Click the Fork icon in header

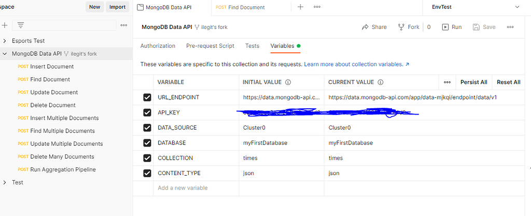[x=401, y=27]
